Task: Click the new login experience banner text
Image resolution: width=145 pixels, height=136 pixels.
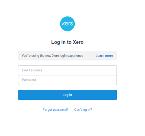Action: 52,56
